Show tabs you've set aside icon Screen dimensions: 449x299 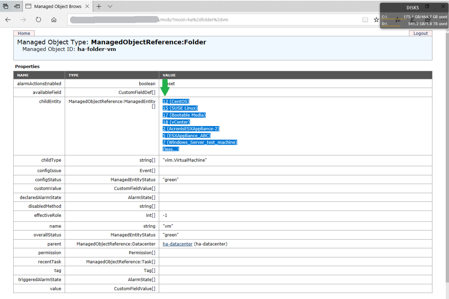(x=6, y=6)
